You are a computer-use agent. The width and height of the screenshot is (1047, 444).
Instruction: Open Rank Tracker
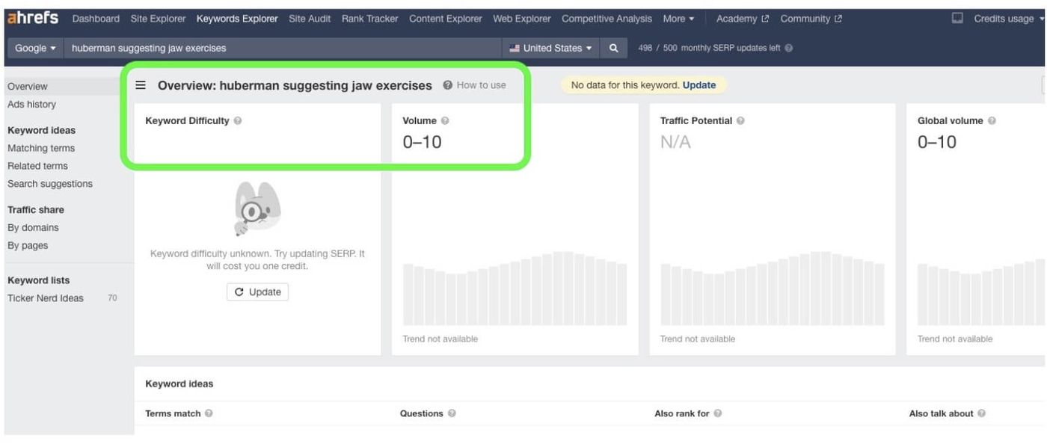point(370,19)
